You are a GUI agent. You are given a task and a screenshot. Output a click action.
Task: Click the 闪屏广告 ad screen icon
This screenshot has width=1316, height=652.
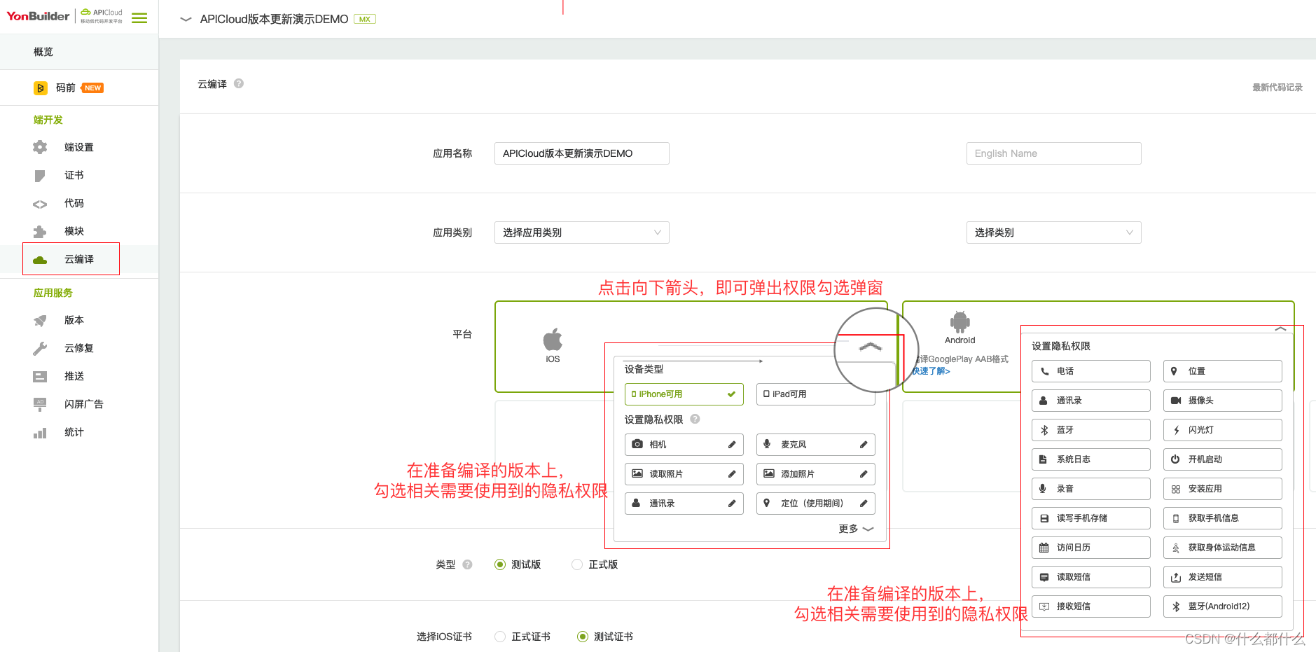click(40, 405)
